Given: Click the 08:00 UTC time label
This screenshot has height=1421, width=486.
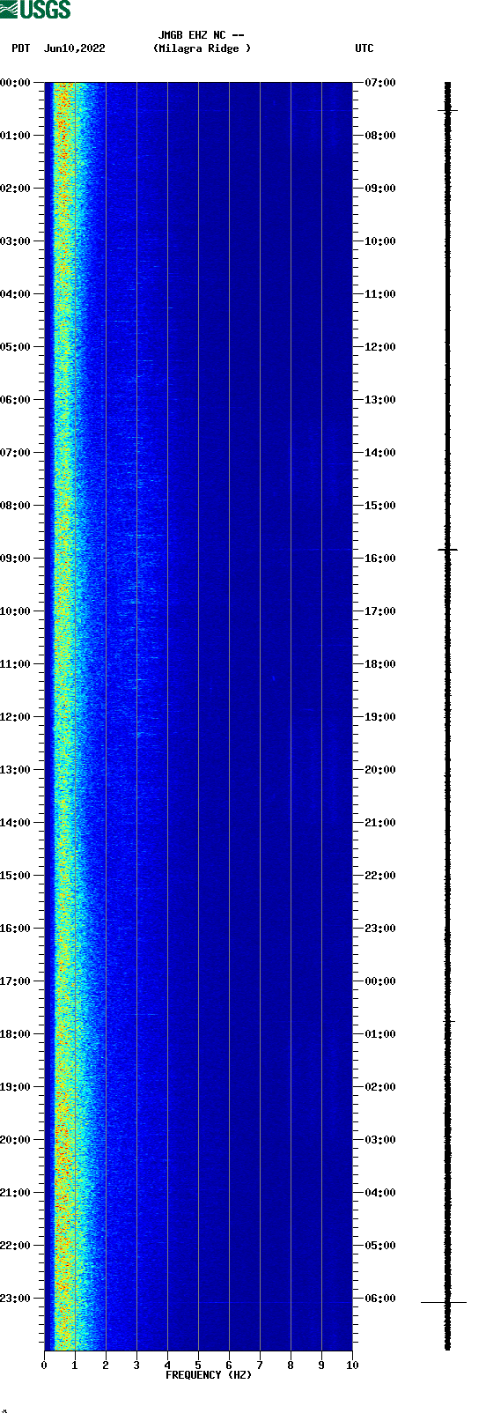Looking at the screenshot, I should pos(380,136).
